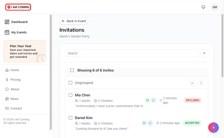This screenshot has width=224, height=138.
Task: Click the name Mia Chen
Action: [82, 95]
